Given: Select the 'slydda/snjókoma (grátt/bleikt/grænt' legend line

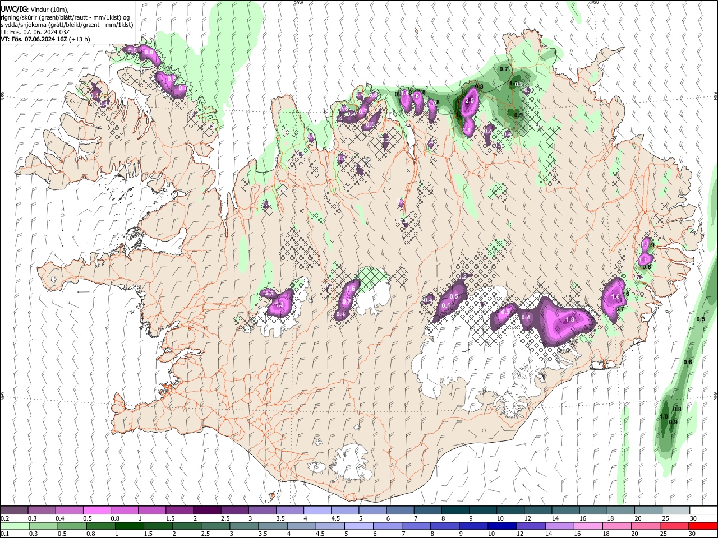Looking at the screenshot, I should point(67,25).
